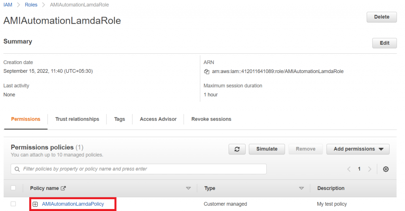405x211 pixels.
Task: Open the table preferences gear icon
Action: tap(386, 169)
